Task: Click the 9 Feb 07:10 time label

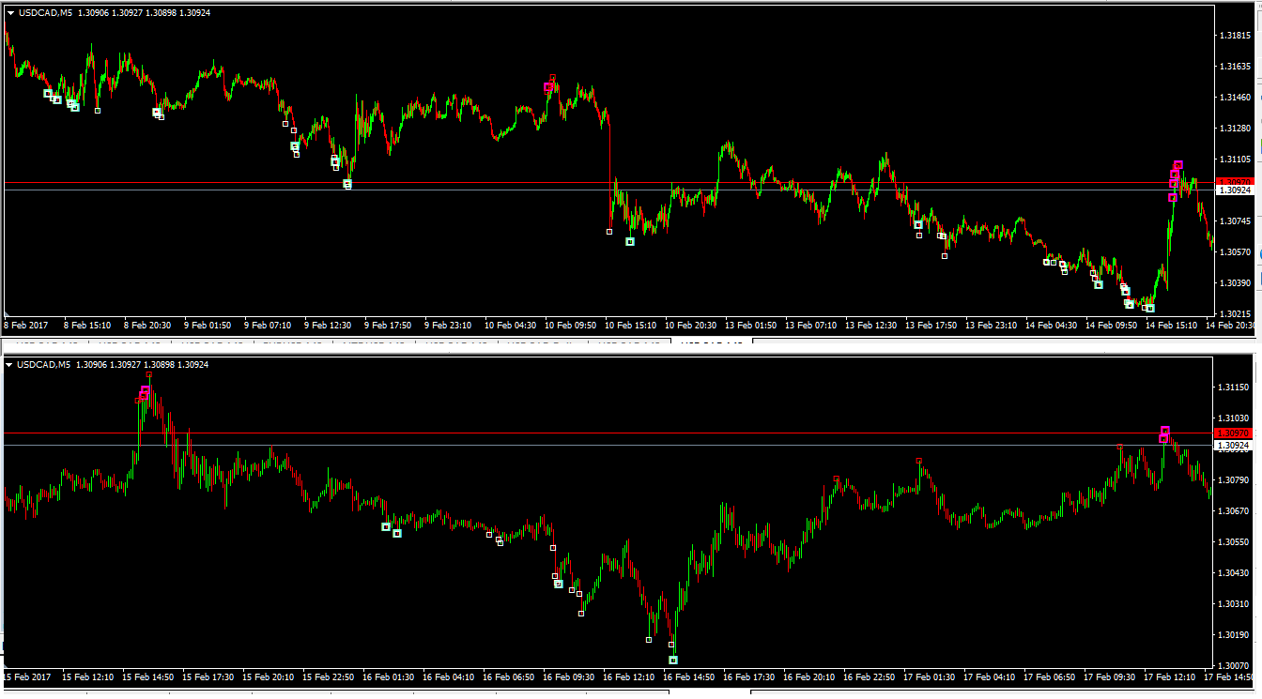Action: pyautogui.click(x=268, y=326)
